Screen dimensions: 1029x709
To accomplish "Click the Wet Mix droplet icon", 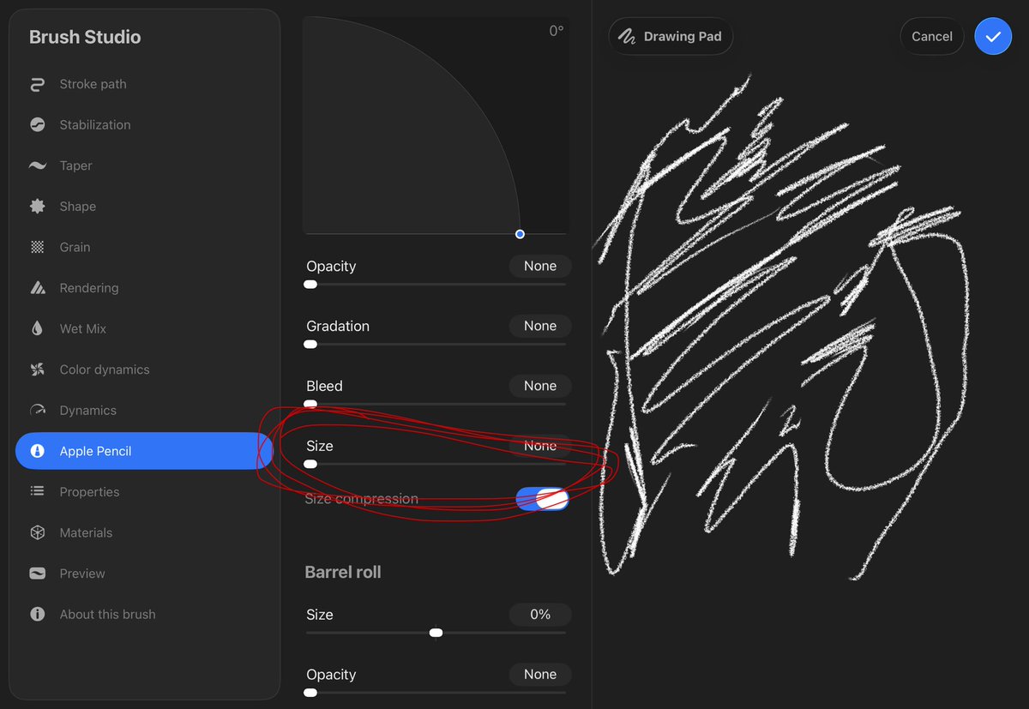I will (37, 328).
